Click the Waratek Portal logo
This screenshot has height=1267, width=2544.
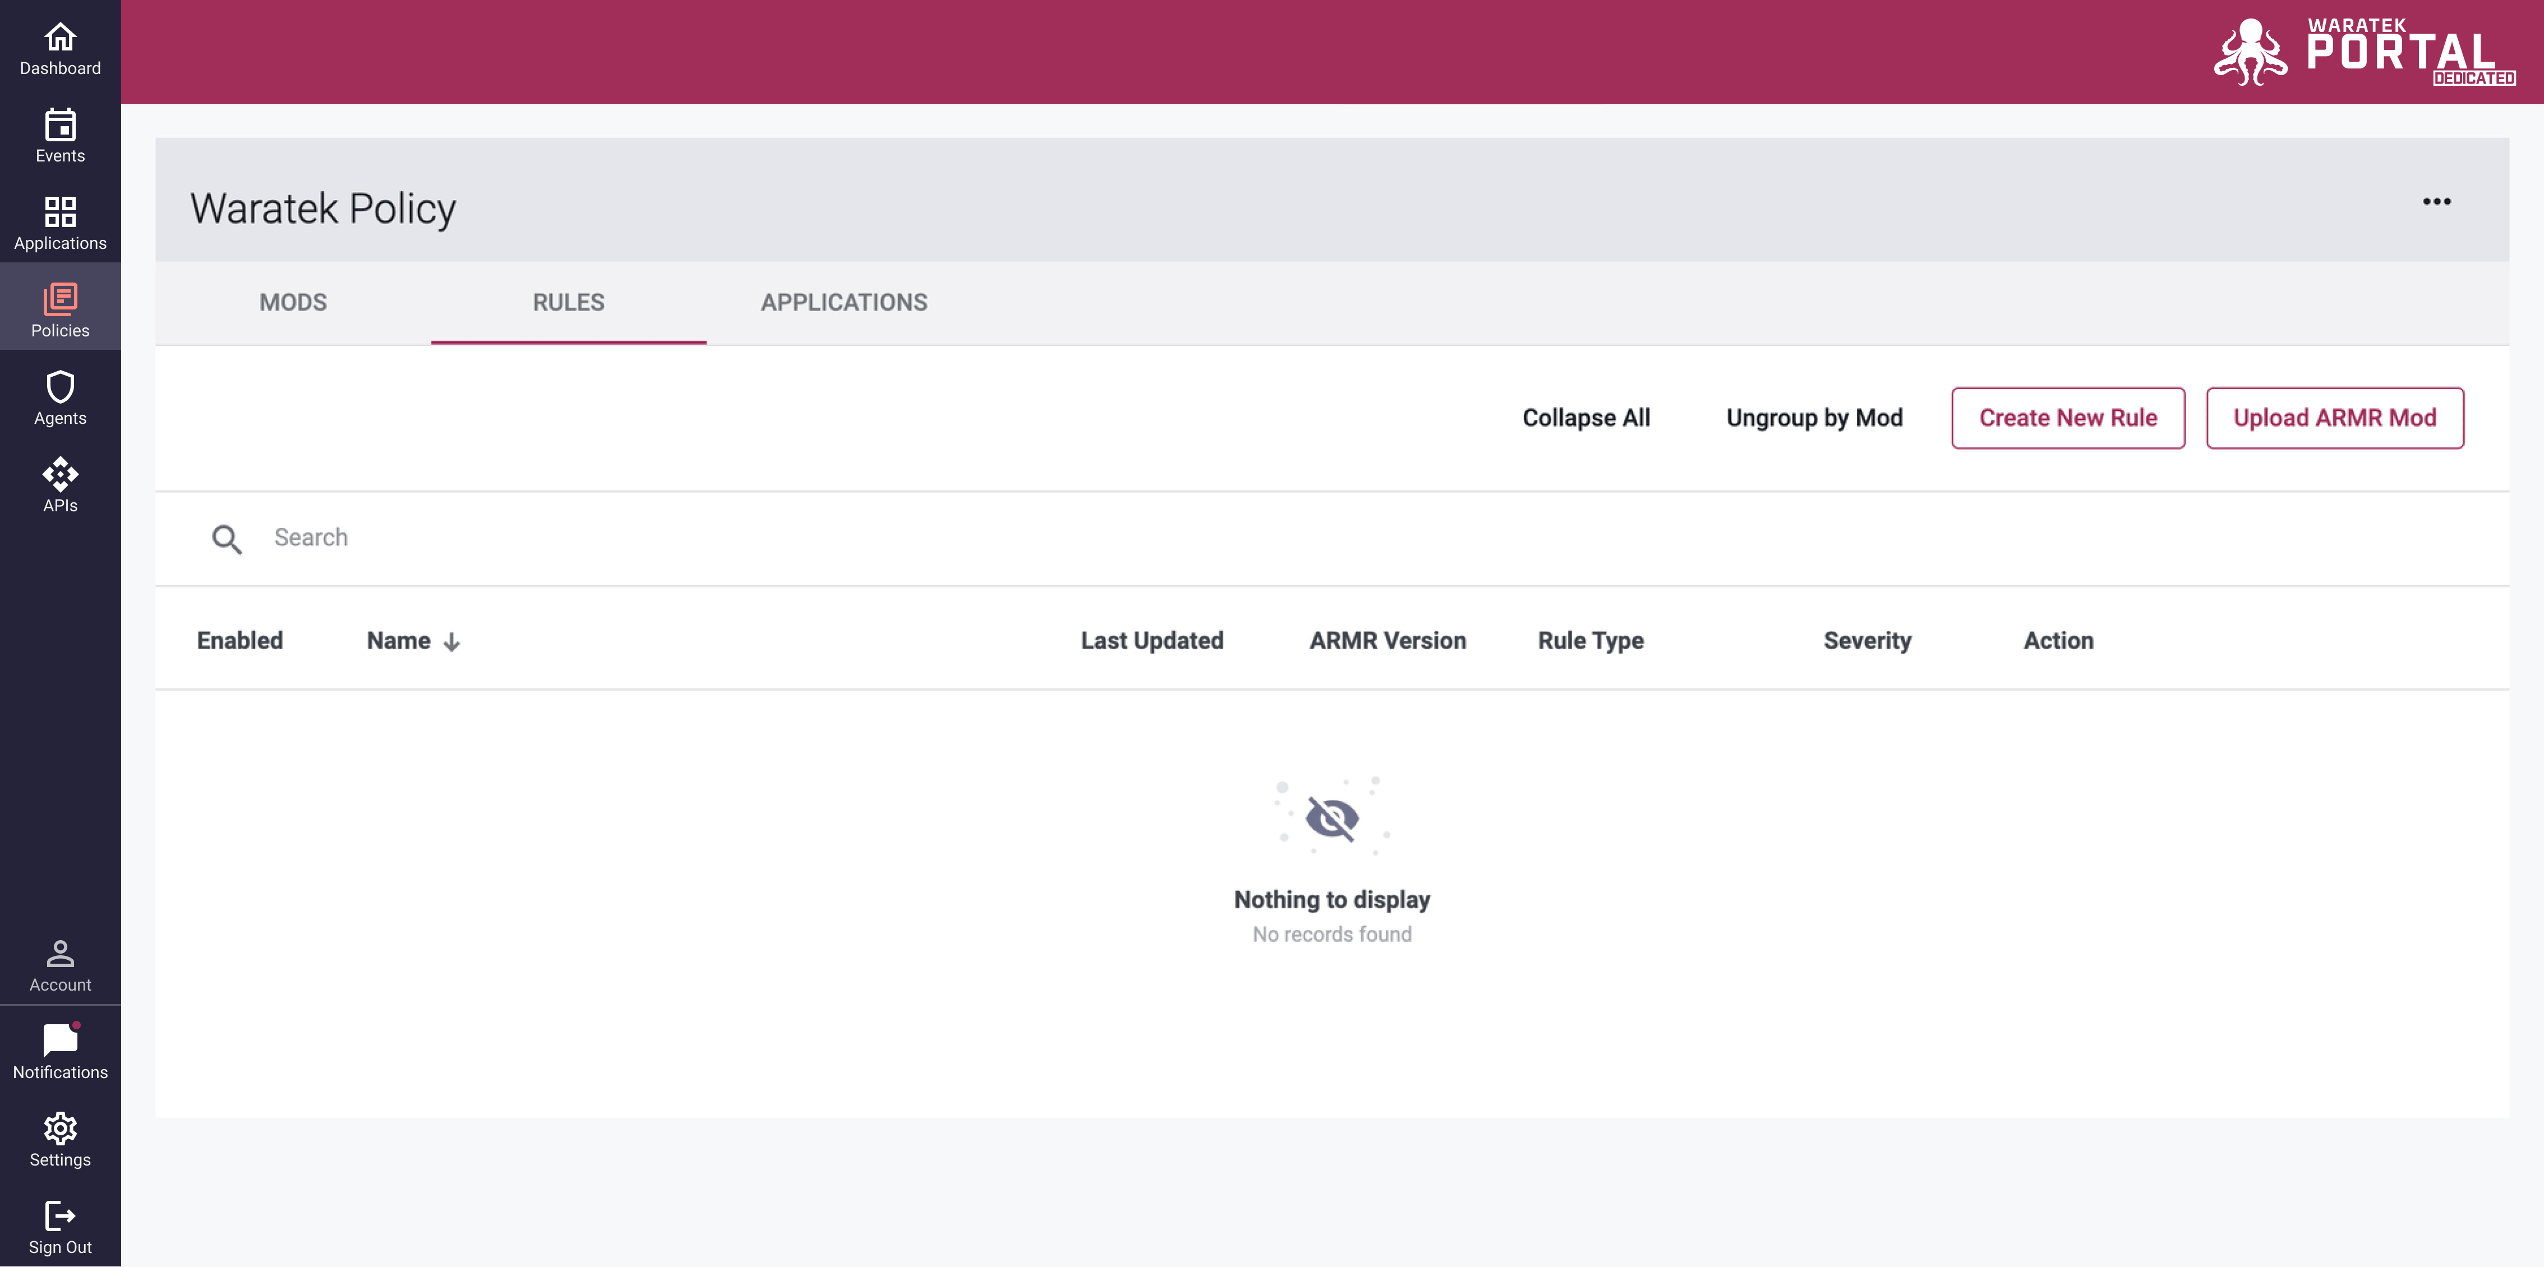coord(2365,52)
